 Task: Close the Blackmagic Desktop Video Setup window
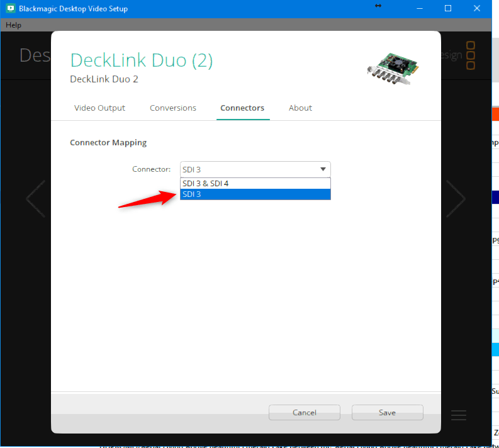point(477,9)
